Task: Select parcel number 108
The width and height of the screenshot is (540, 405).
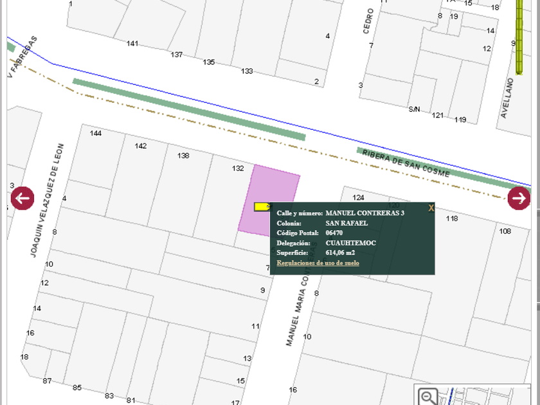Action: [505, 231]
